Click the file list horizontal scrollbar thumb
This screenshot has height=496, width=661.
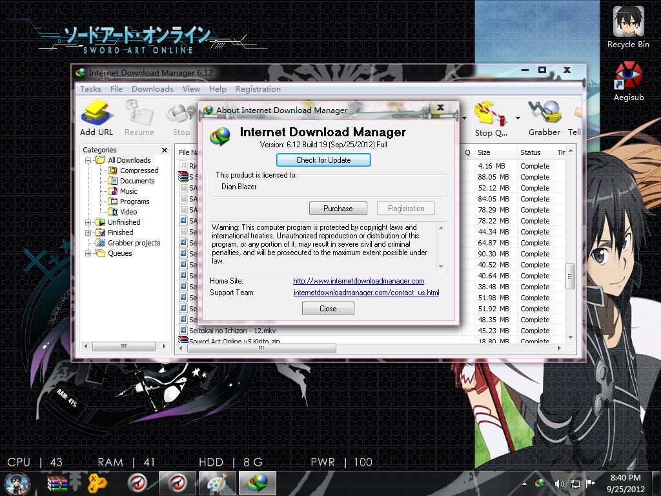[x=261, y=348]
